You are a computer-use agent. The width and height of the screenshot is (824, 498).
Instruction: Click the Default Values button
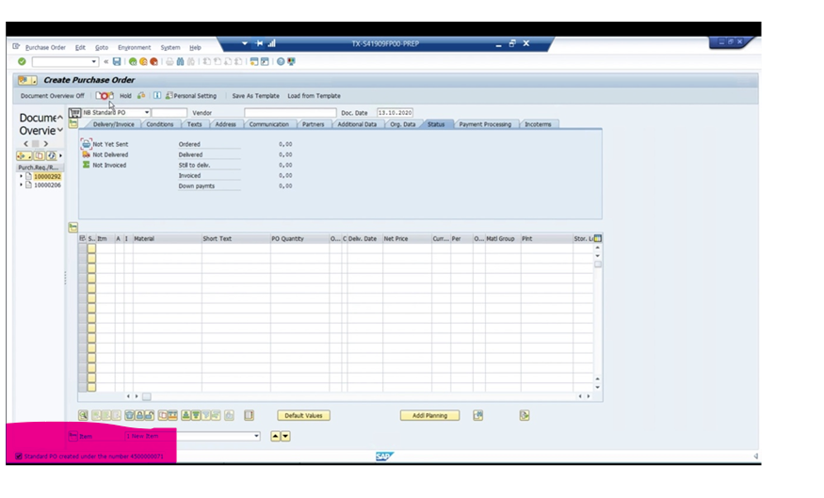[x=304, y=415]
